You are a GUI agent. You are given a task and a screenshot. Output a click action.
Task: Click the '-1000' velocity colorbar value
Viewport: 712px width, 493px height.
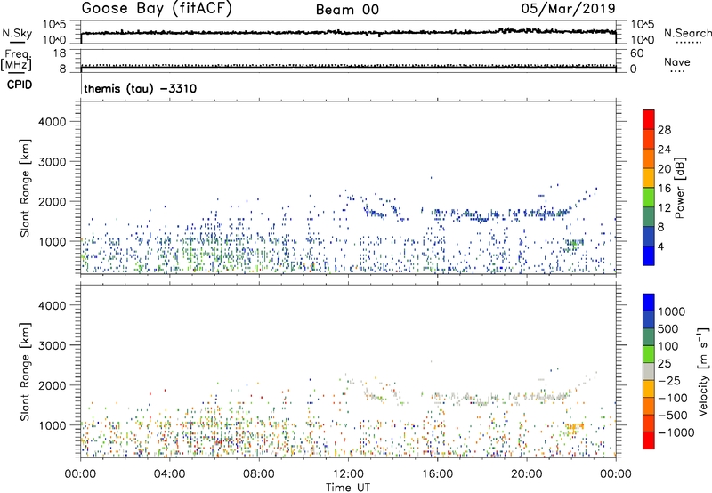676,432
